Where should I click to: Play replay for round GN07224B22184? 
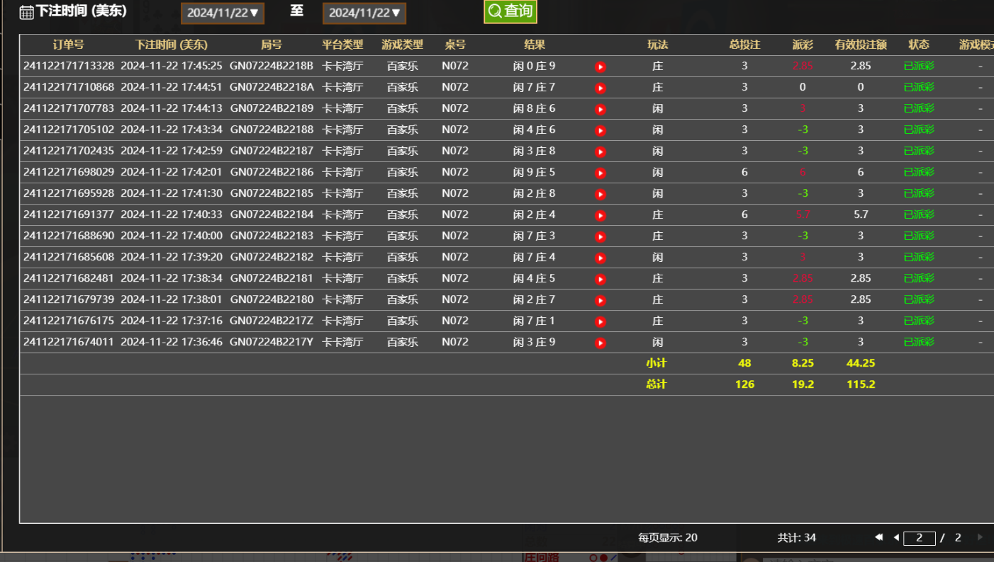pos(601,215)
